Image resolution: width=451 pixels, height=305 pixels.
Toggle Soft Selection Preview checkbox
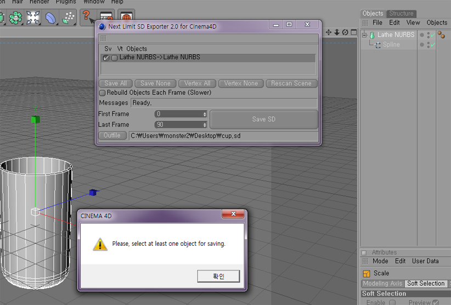click(436, 302)
